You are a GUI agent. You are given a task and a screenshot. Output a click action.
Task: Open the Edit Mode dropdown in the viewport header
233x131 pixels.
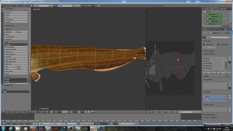pos(35,112)
